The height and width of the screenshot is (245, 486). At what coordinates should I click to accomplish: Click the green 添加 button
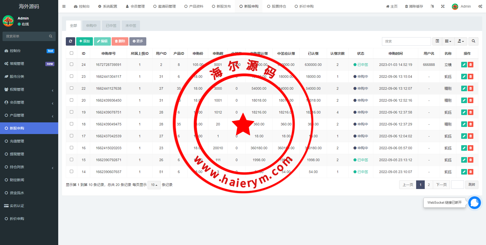pyautogui.click(x=84, y=41)
